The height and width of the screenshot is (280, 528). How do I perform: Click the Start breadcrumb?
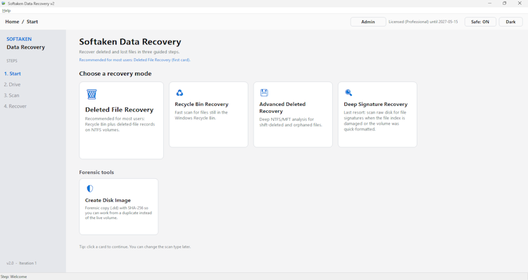coord(32,22)
